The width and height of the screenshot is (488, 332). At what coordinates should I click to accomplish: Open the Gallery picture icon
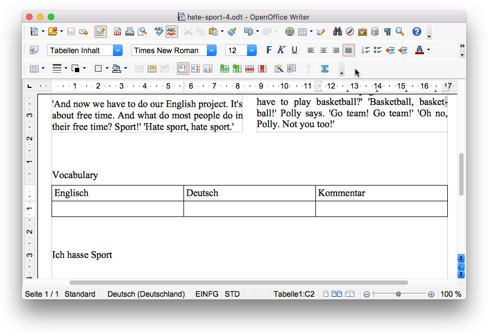tap(362, 31)
